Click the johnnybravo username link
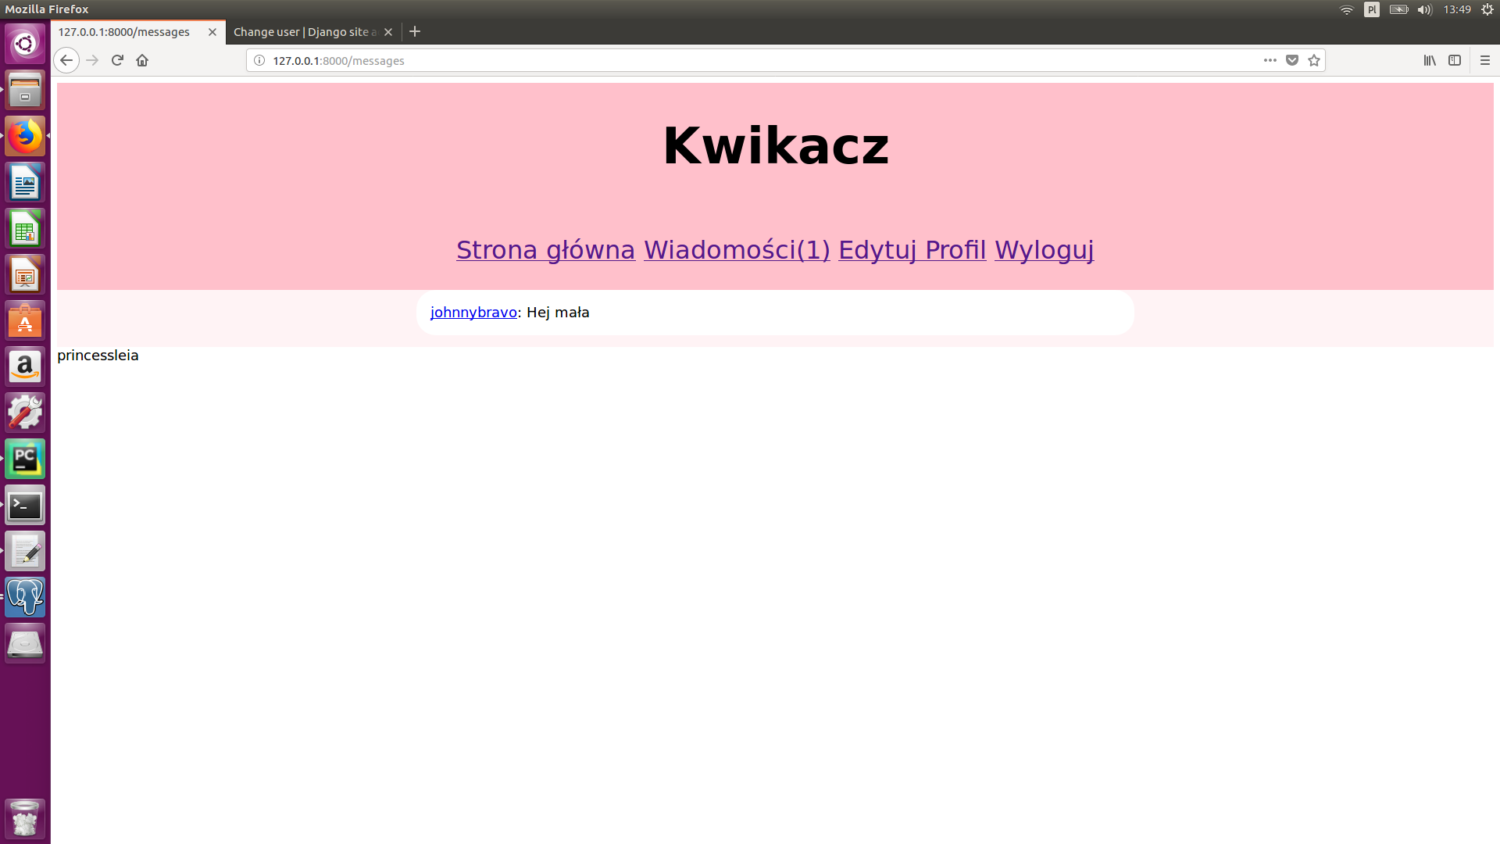 [x=473, y=312]
